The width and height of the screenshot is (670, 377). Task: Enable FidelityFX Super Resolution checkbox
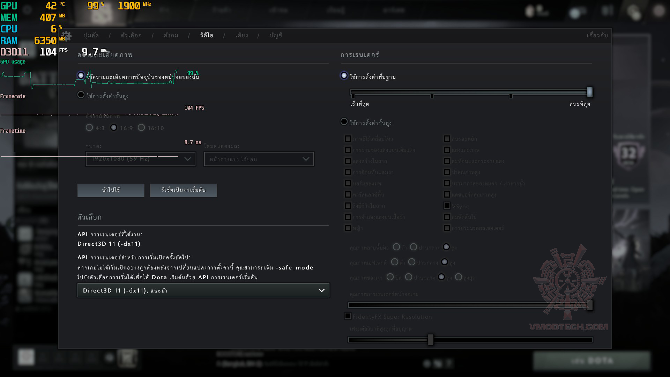pyautogui.click(x=348, y=316)
